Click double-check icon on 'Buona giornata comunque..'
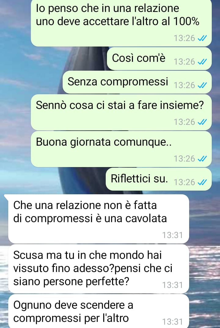The image size is (220, 328). (202, 159)
